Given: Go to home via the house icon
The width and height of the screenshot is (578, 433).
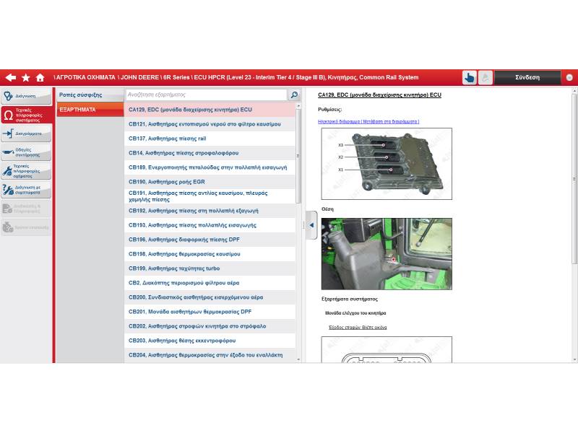Looking at the screenshot, I should pos(40,77).
